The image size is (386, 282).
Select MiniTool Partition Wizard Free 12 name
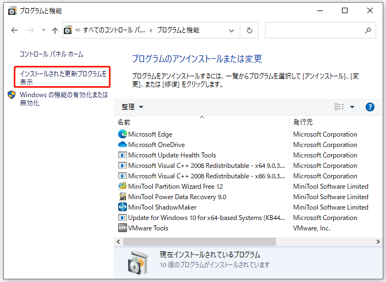(x=175, y=187)
